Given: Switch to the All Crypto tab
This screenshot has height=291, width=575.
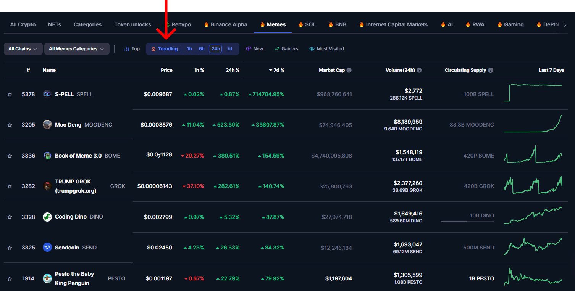Looking at the screenshot, I should click(x=23, y=24).
